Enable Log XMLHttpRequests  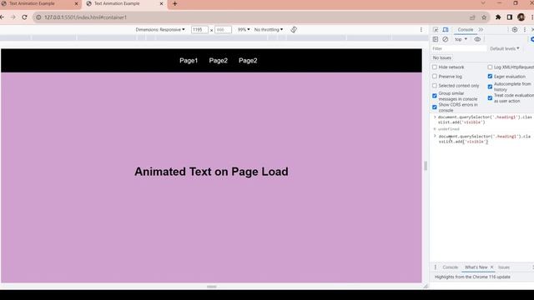pyautogui.click(x=490, y=67)
